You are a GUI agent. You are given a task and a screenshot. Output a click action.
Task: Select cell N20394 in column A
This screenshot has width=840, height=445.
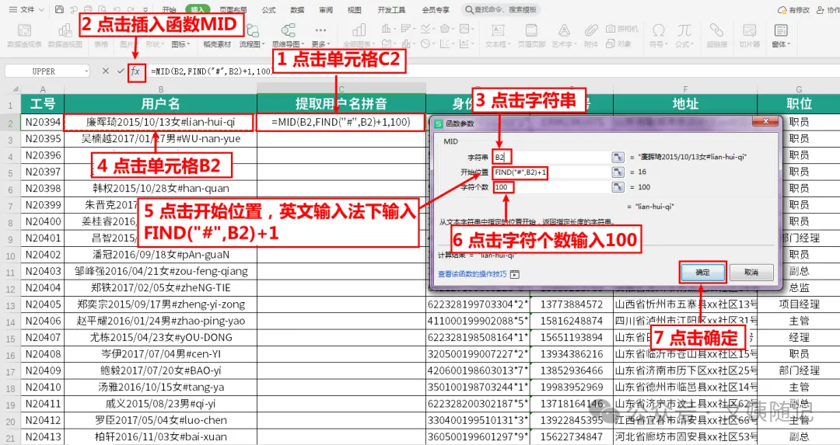[x=42, y=122]
